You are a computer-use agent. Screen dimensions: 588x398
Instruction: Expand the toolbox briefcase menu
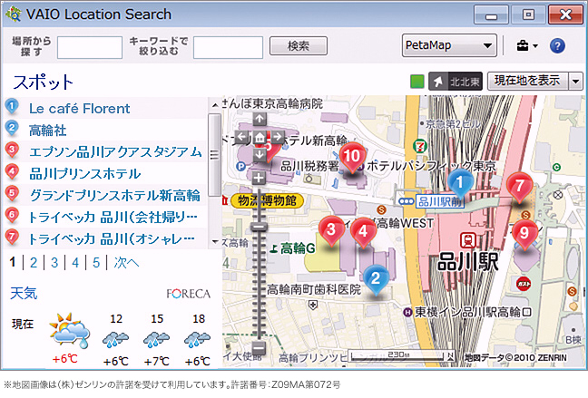(526, 45)
